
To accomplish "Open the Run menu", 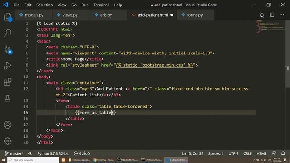I will 85,5.
